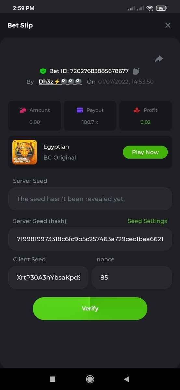Open the Egyptian Adventure game thumbnail

[x=25, y=152]
